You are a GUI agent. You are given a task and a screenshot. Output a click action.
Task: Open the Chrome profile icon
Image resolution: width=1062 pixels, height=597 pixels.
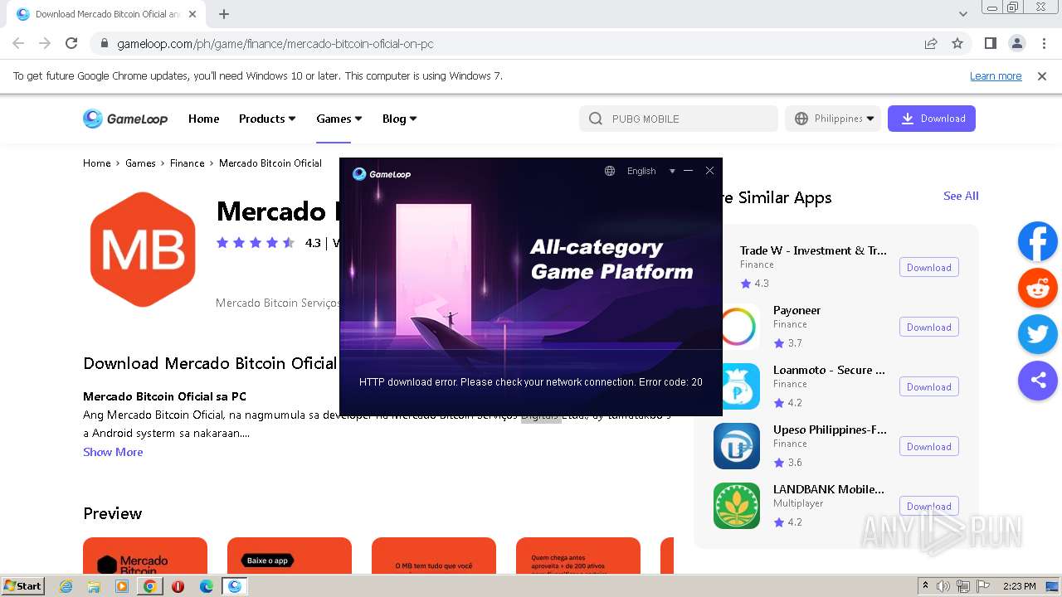click(x=1017, y=43)
